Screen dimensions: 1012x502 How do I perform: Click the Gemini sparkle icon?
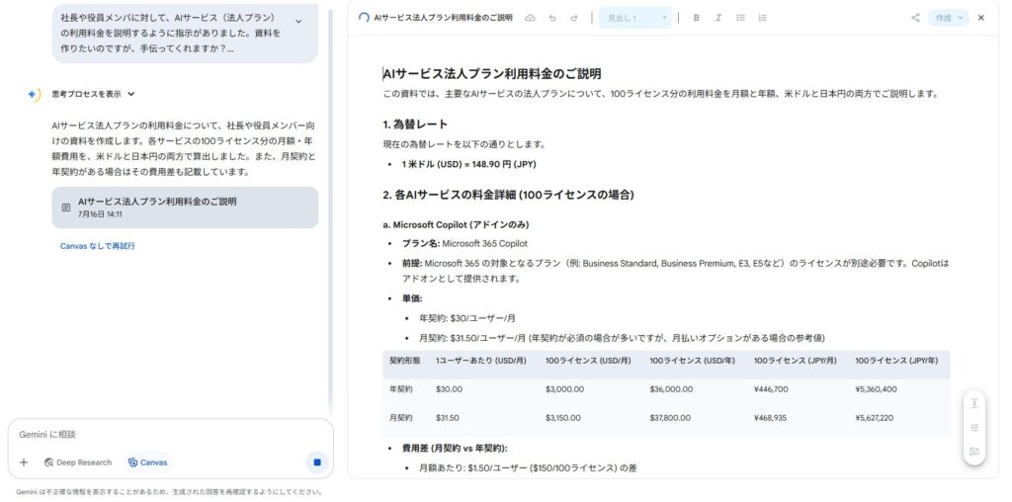(34, 94)
